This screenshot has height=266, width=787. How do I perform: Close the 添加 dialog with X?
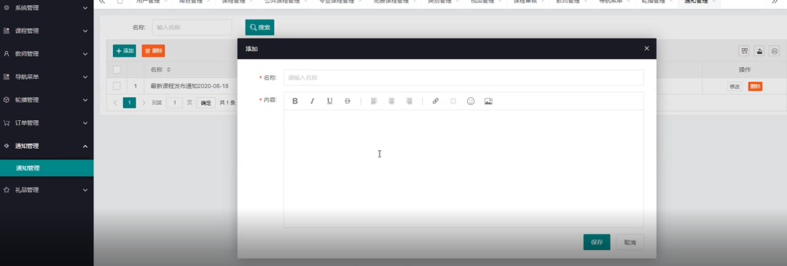tap(646, 48)
